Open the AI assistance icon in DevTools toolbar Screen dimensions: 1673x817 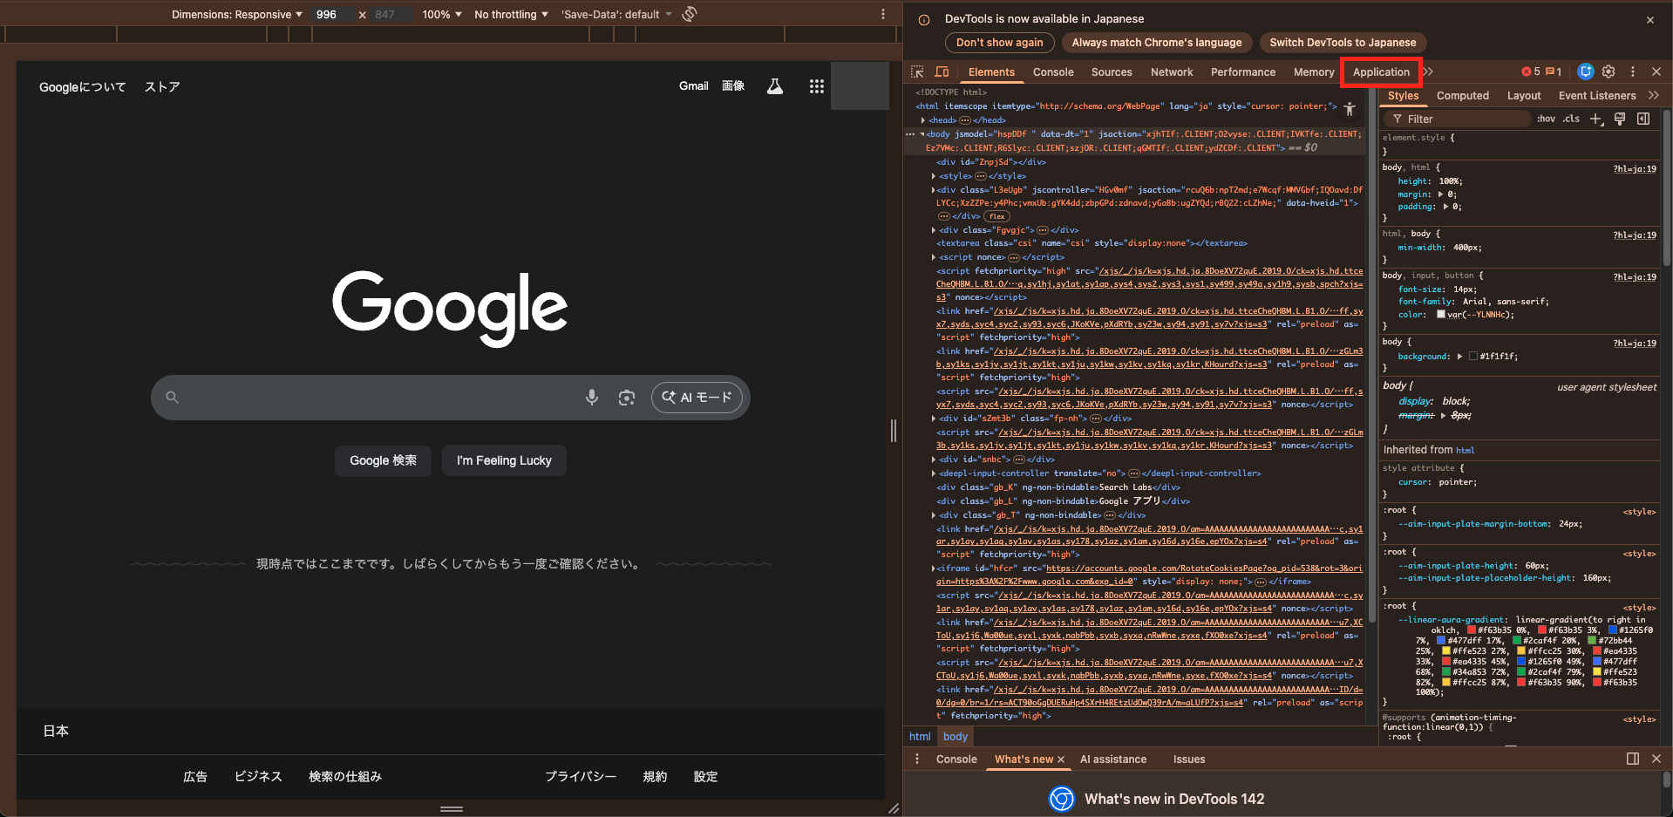point(1586,71)
